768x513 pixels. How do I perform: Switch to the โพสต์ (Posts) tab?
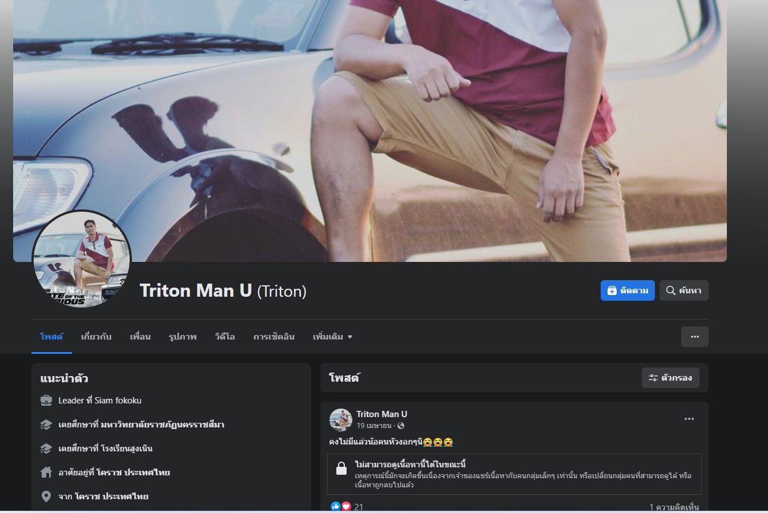click(x=51, y=337)
